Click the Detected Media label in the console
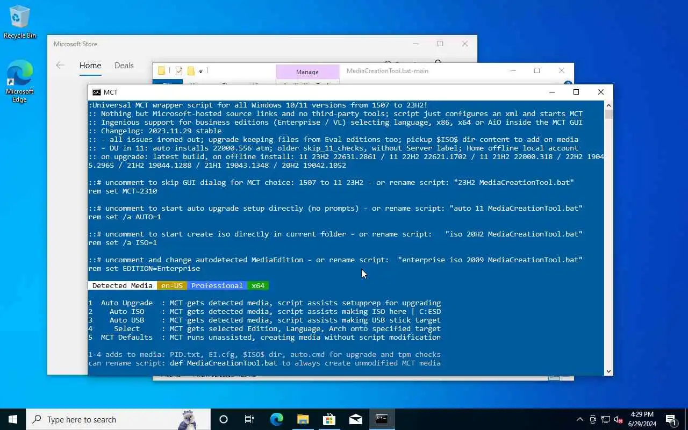 [123, 286]
